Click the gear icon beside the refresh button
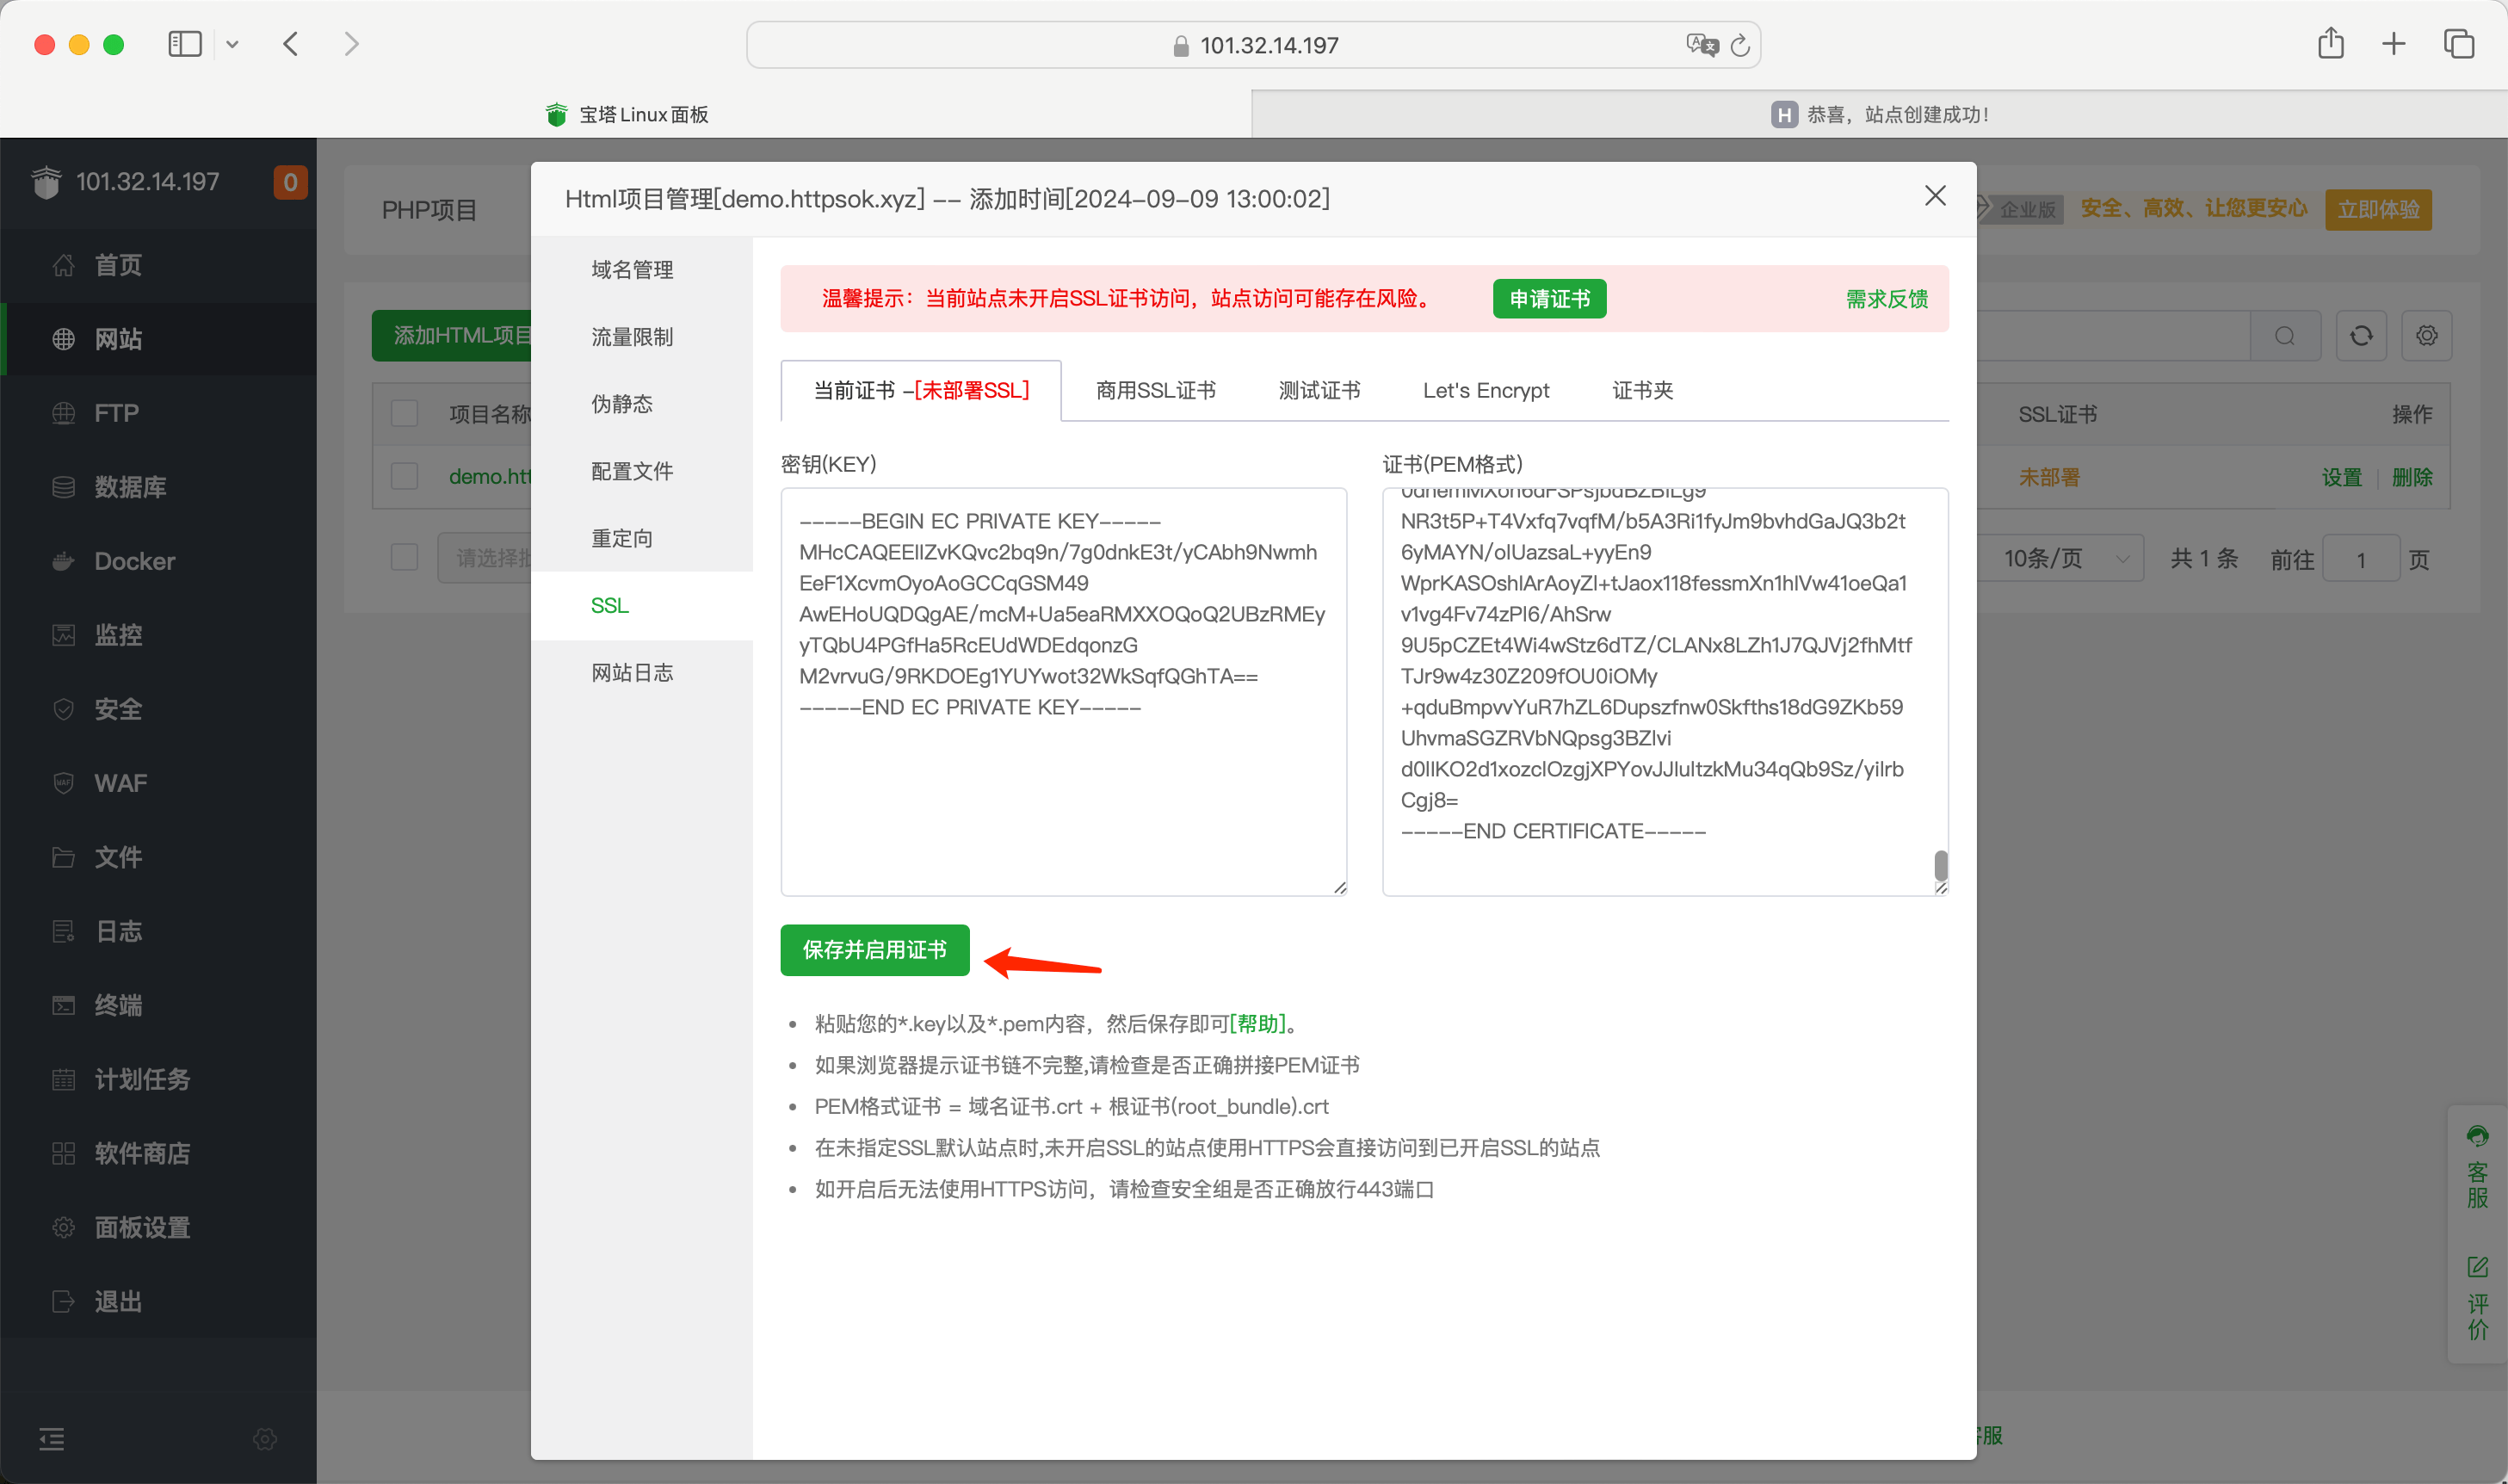 point(2426,336)
